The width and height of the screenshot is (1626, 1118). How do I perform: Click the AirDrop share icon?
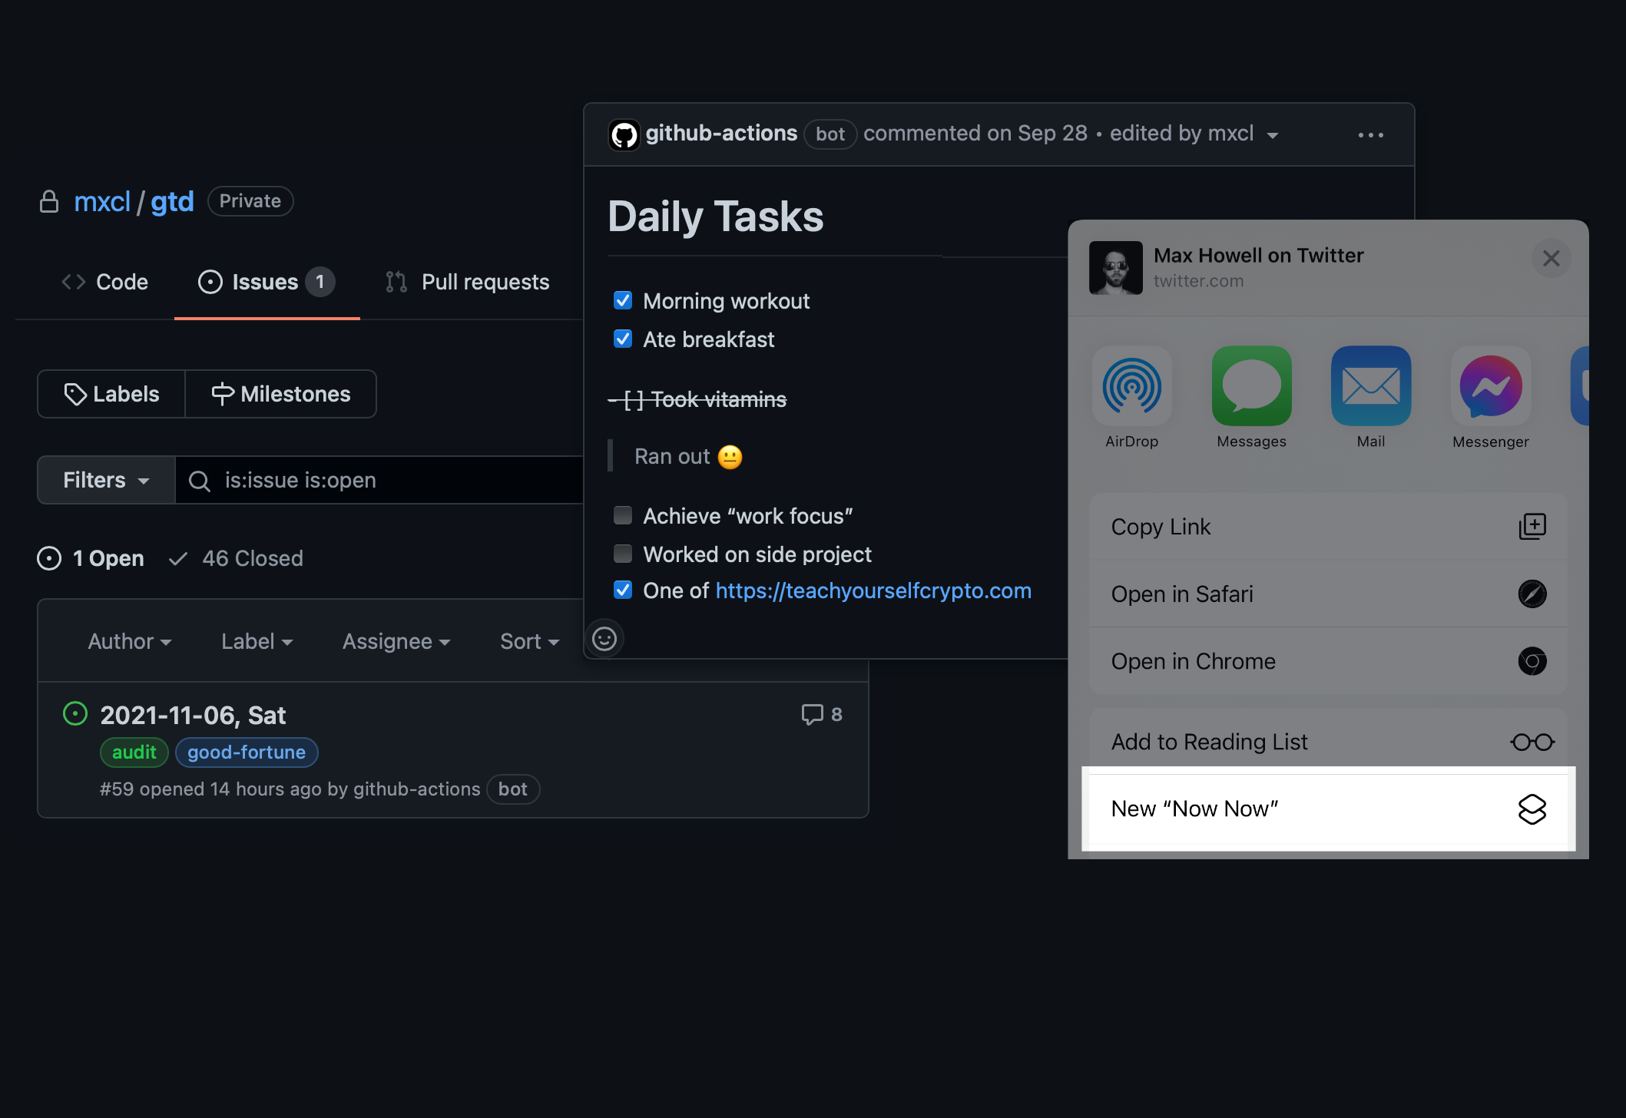(1132, 385)
